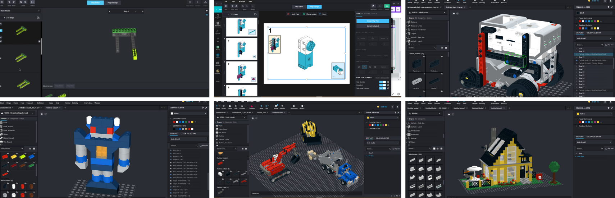
Task: Pick the Select tool in Hook Loader window
Action: [x=218, y=107]
